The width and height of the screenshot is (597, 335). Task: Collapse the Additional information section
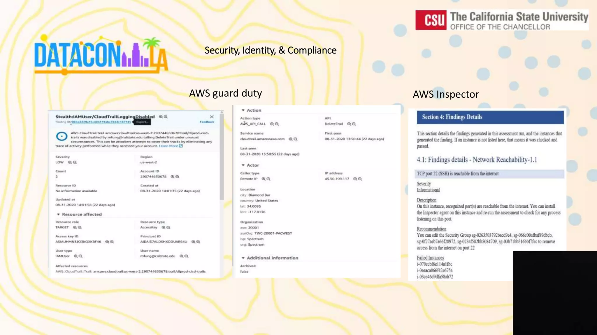243,258
